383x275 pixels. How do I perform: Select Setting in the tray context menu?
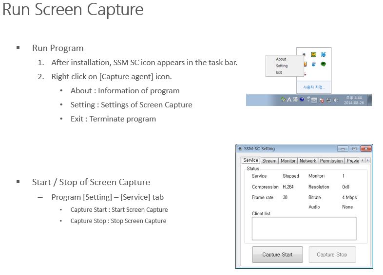pos(282,66)
